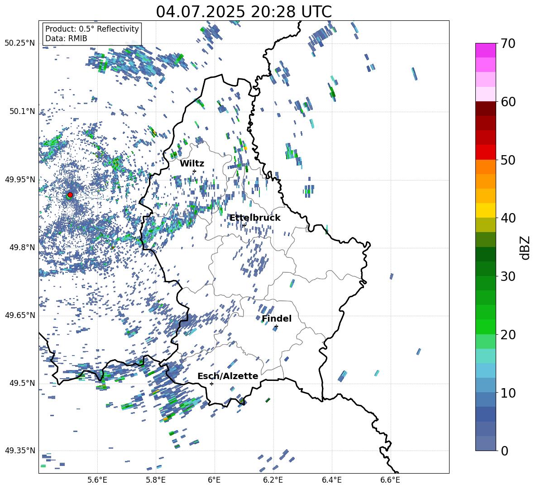Click the colorbar tick label 10
The height and width of the screenshot is (489, 536).
click(508, 393)
